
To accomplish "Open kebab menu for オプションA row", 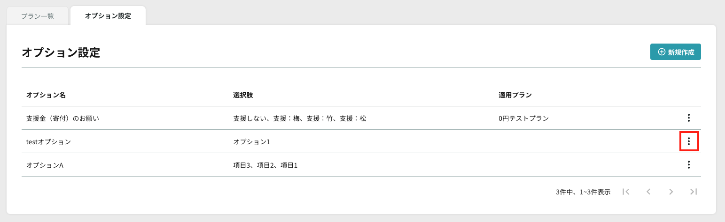I will pyautogui.click(x=688, y=165).
